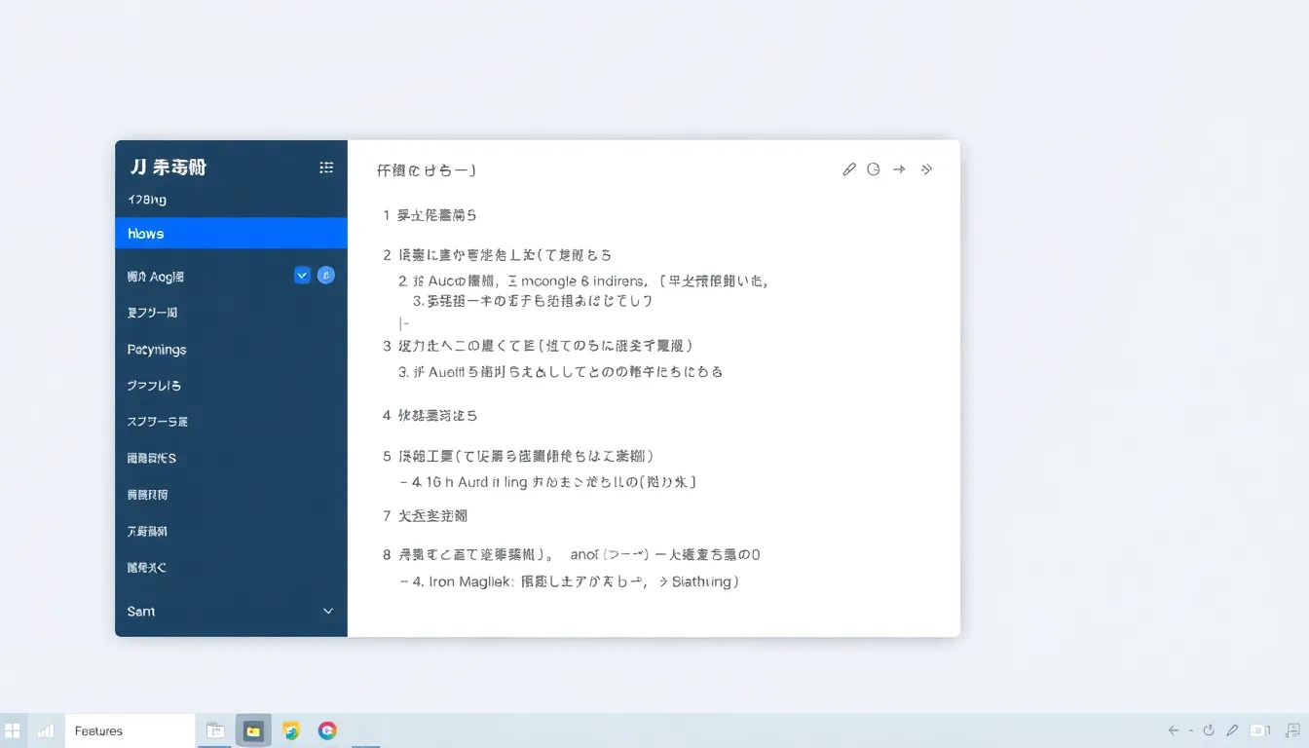Click the bar chart icon on taskbar
Screen dimensions: 1309x748
(46, 730)
